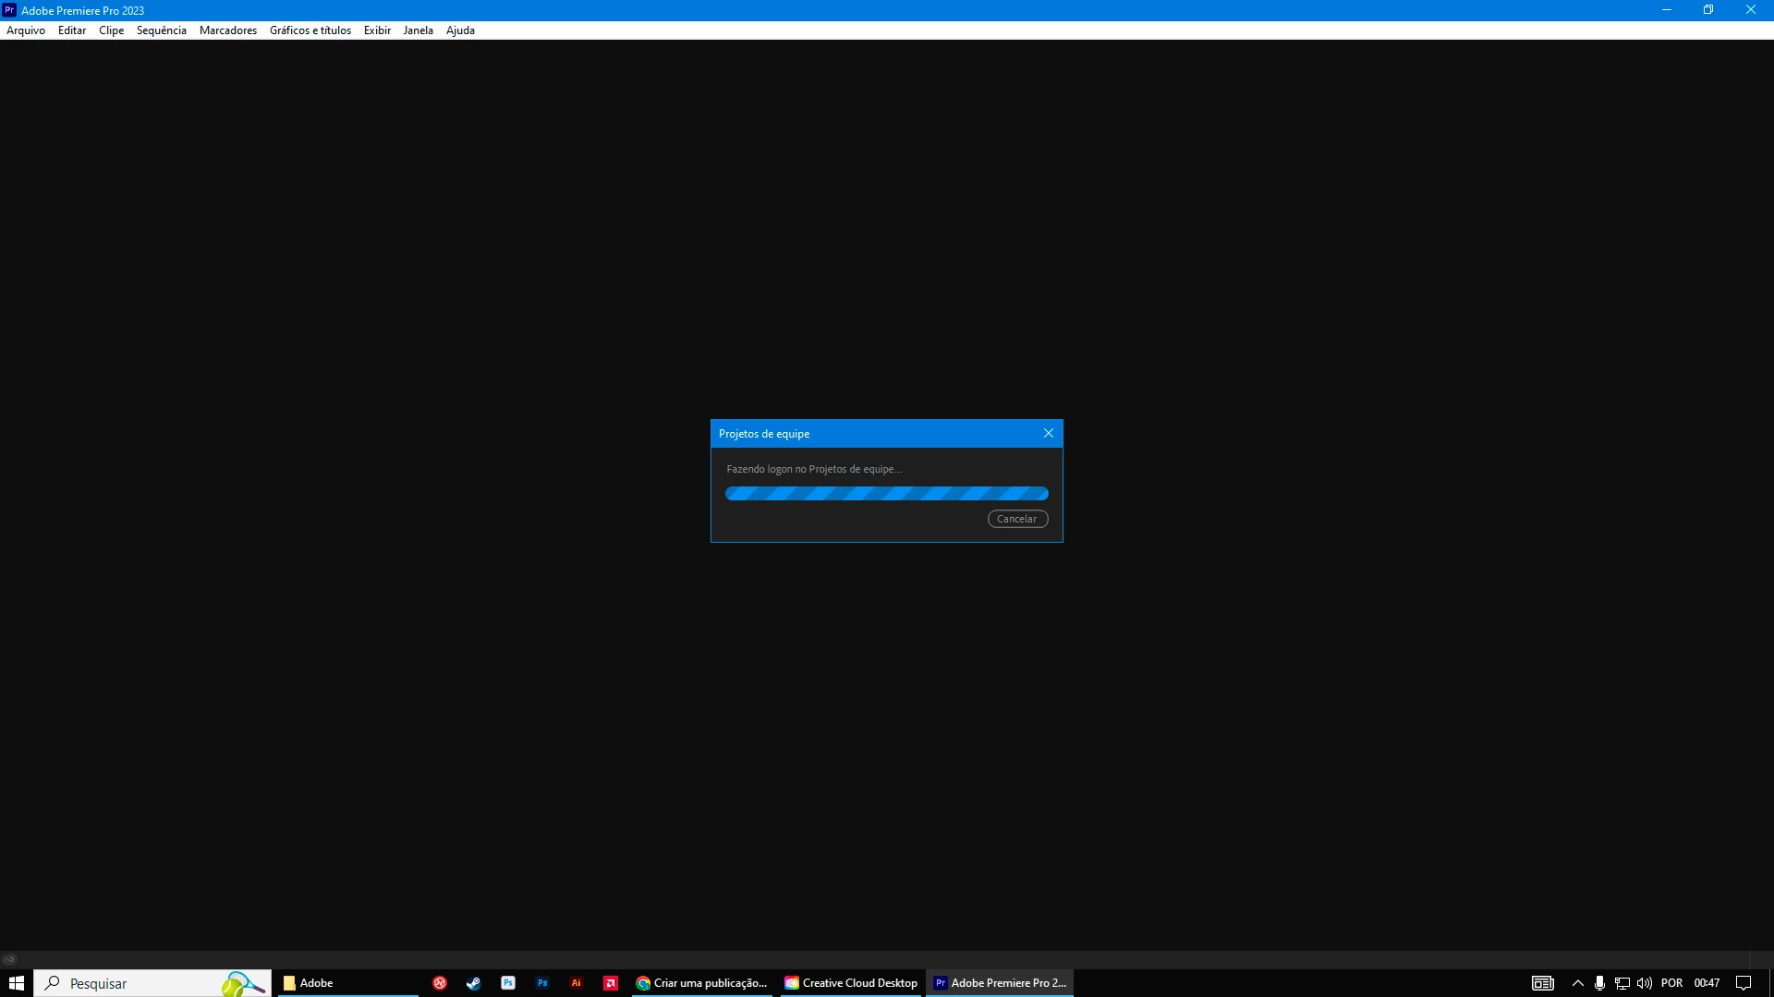Launch Illustrator from the taskbar
Viewport: 1774px width, 997px height.
click(577, 983)
